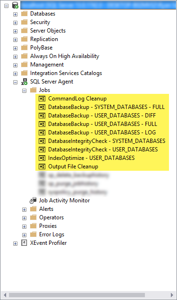The width and height of the screenshot is (177, 300).
Task: Collapse the SQL Server Agent node
Action: (15, 82)
